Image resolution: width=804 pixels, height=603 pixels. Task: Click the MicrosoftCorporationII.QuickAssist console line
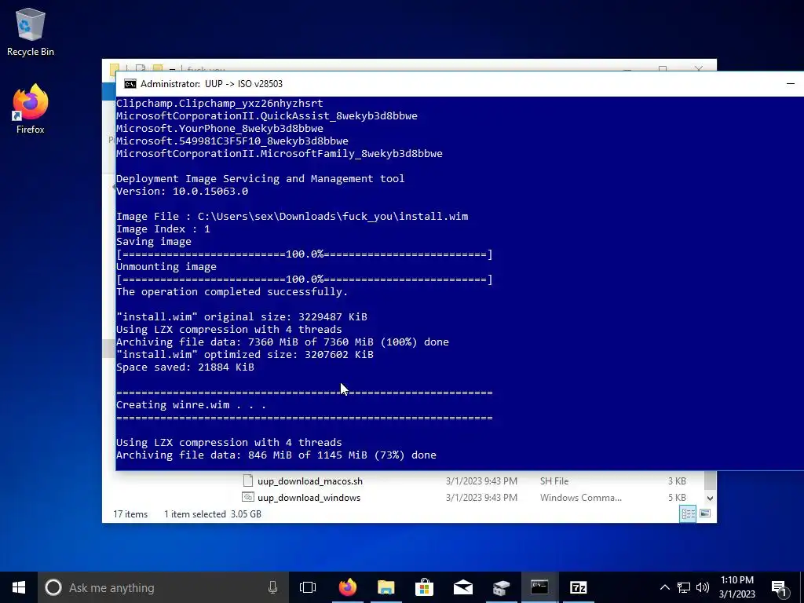tap(267, 116)
